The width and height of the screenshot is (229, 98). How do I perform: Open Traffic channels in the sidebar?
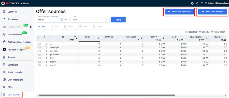pyautogui.click(x=15, y=72)
